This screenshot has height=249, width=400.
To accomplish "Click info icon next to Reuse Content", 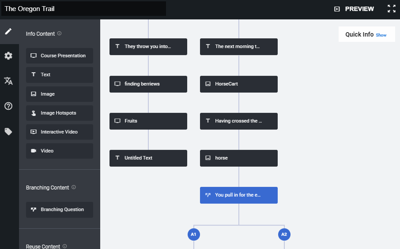I will pos(64,246).
